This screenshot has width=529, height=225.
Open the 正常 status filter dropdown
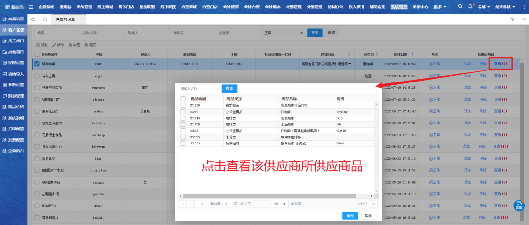(284, 33)
